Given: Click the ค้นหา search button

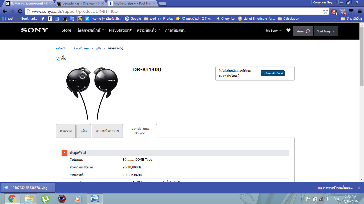Looking at the screenshot, I should click(x=303, y=31).
